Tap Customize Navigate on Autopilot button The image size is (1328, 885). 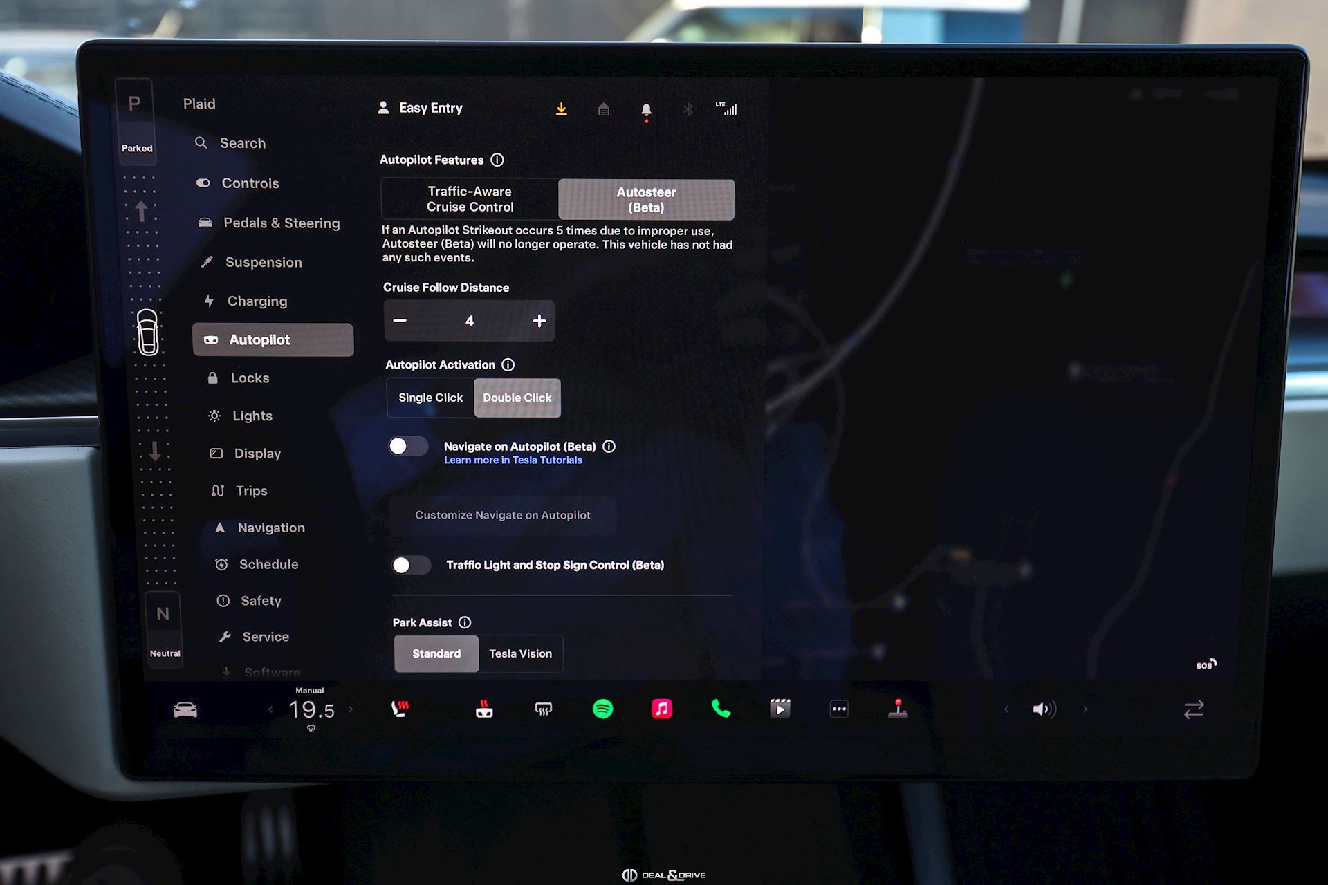[x=503, y=515]
